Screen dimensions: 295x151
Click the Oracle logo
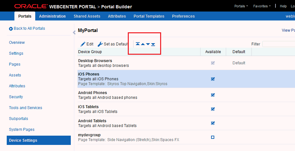(31, 6)
